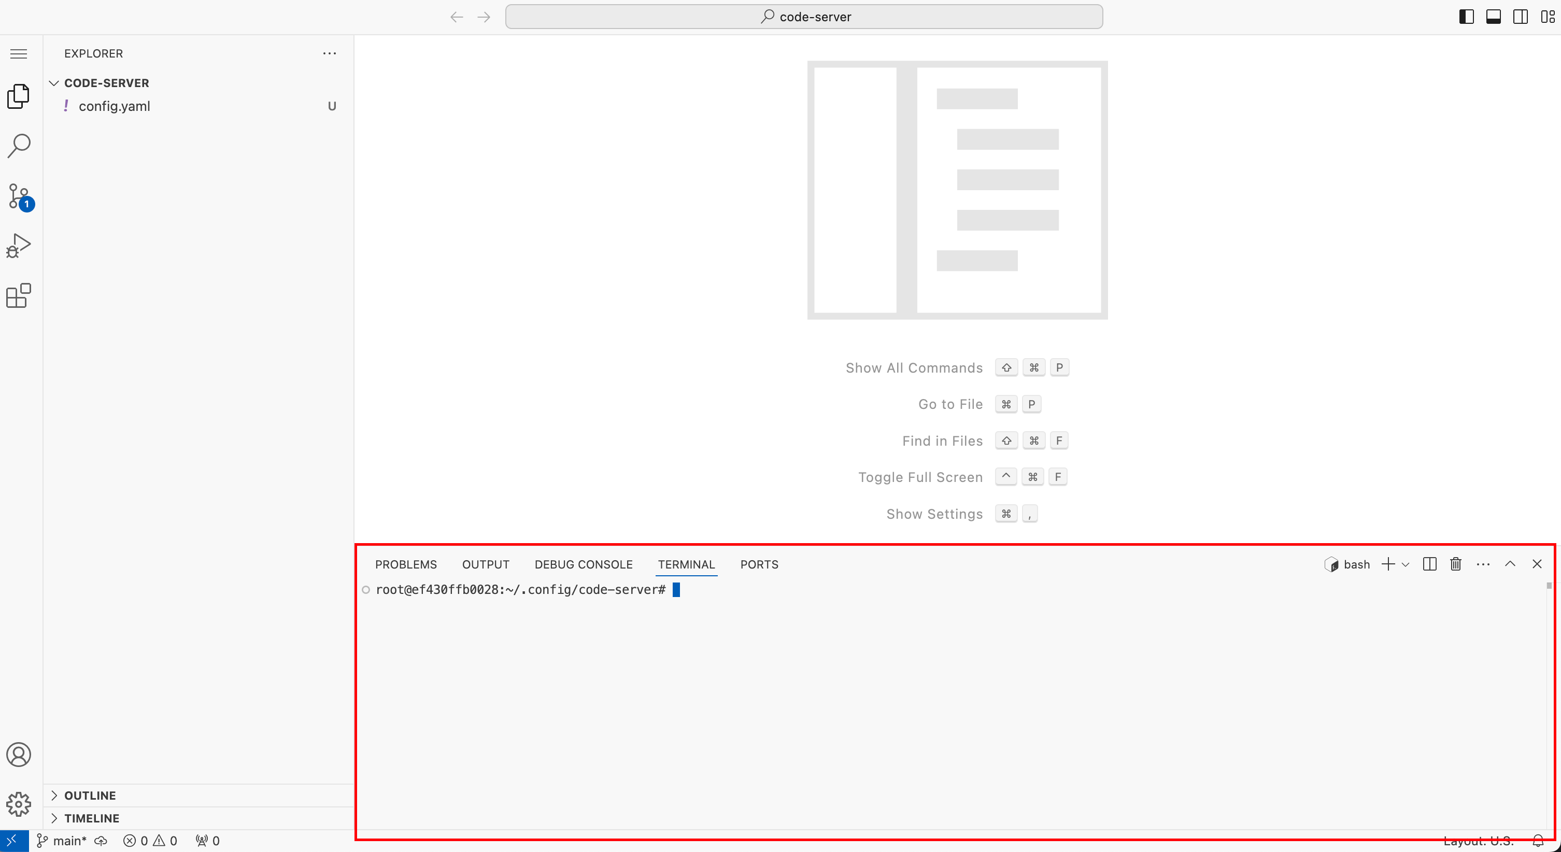Open the Source Control view

tap(20, 196)
